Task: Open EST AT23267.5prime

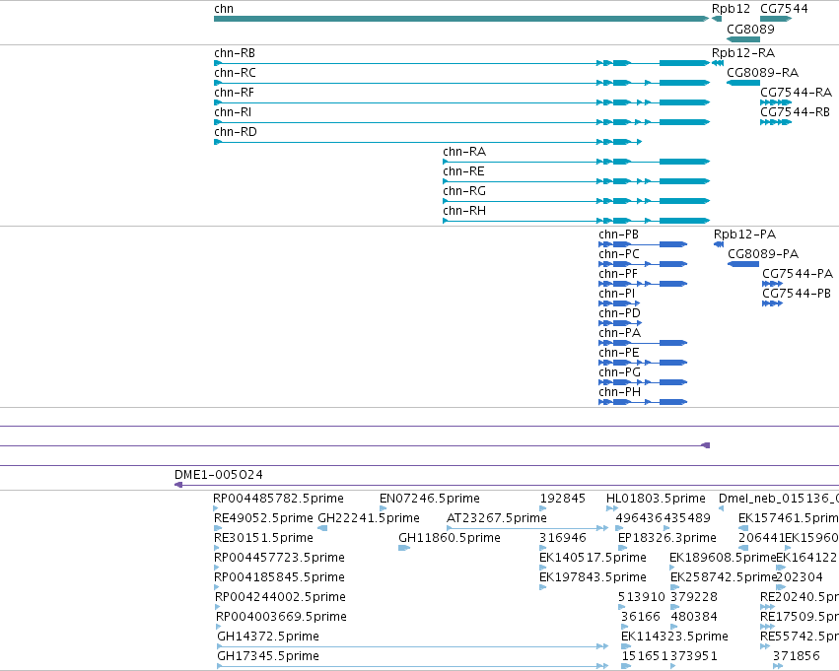Action: click(x=497, y=518)
